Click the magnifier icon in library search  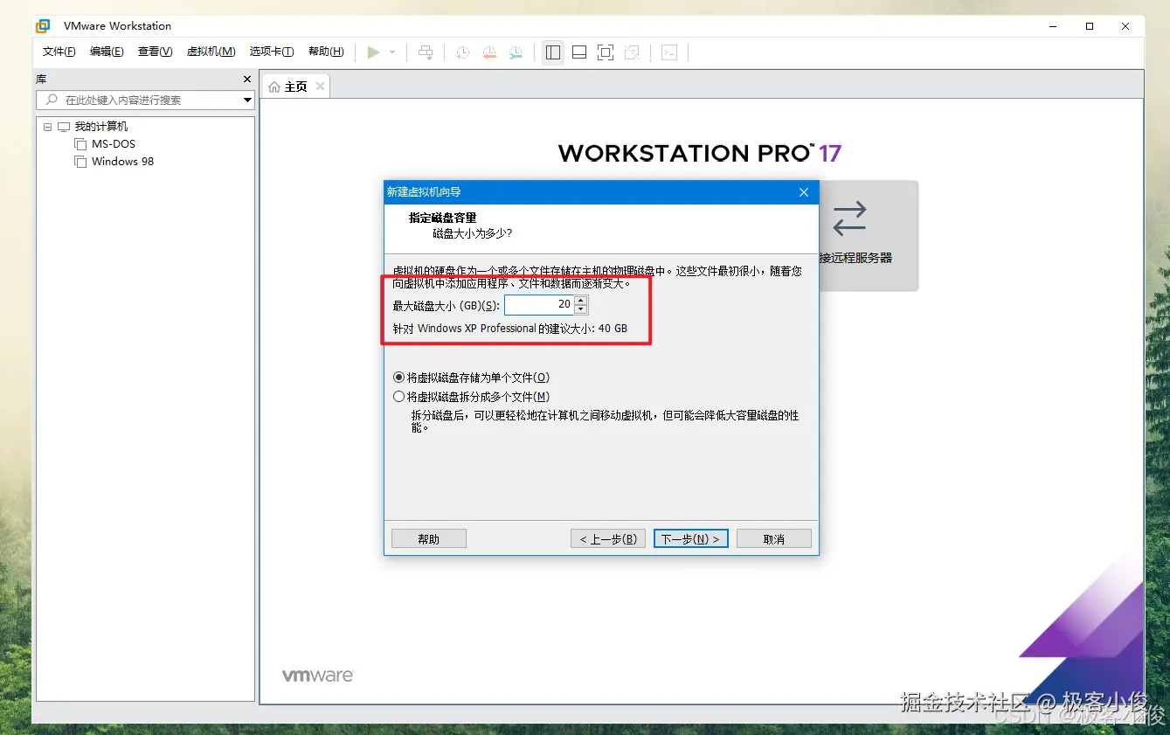52,101
